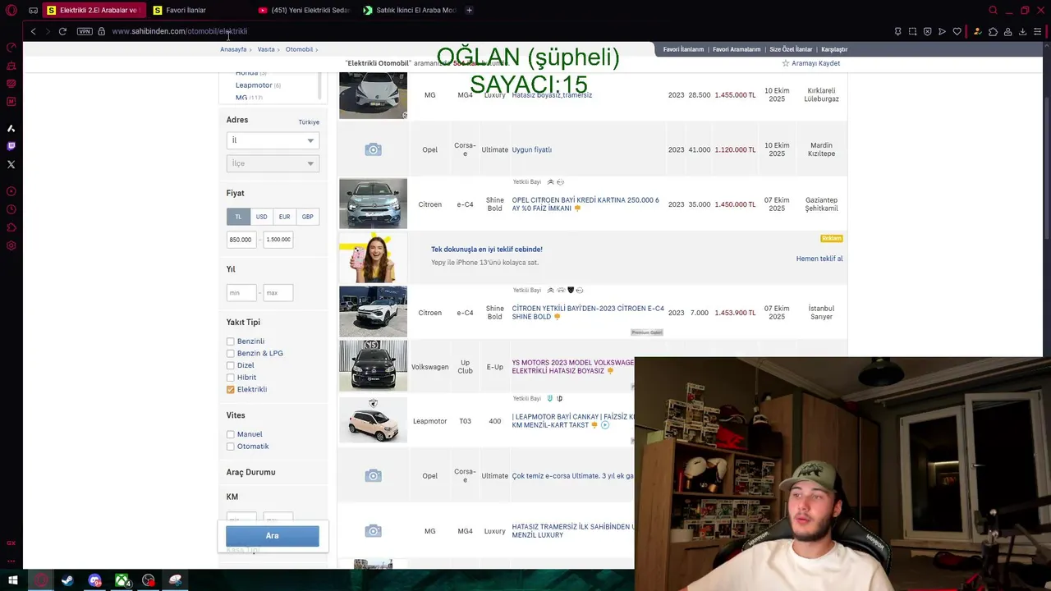Open the player send icon in toolbar
This screenshot has height=591, width=1051.
click(x=942, y=31)
